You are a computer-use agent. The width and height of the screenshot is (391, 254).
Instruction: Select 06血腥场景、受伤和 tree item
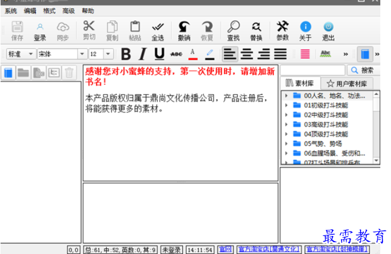click(x=334, y=153)
